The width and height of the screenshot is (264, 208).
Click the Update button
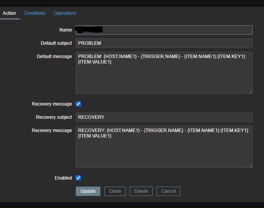point(88,191)
